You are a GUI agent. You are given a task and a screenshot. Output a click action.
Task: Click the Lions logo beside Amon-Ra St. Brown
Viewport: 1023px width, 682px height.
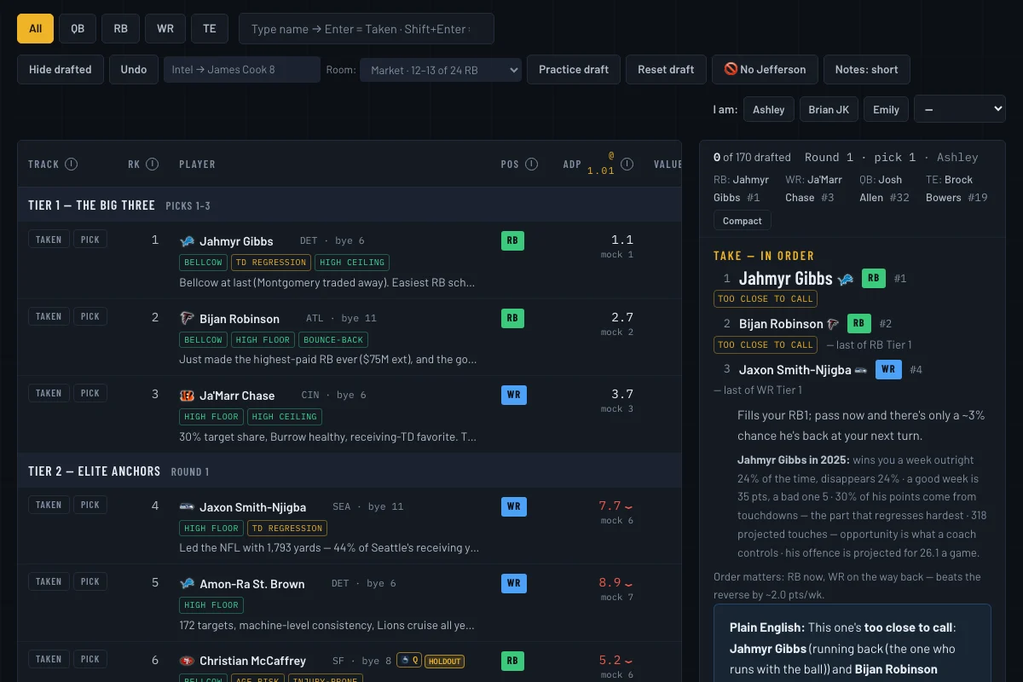[188, 584]
